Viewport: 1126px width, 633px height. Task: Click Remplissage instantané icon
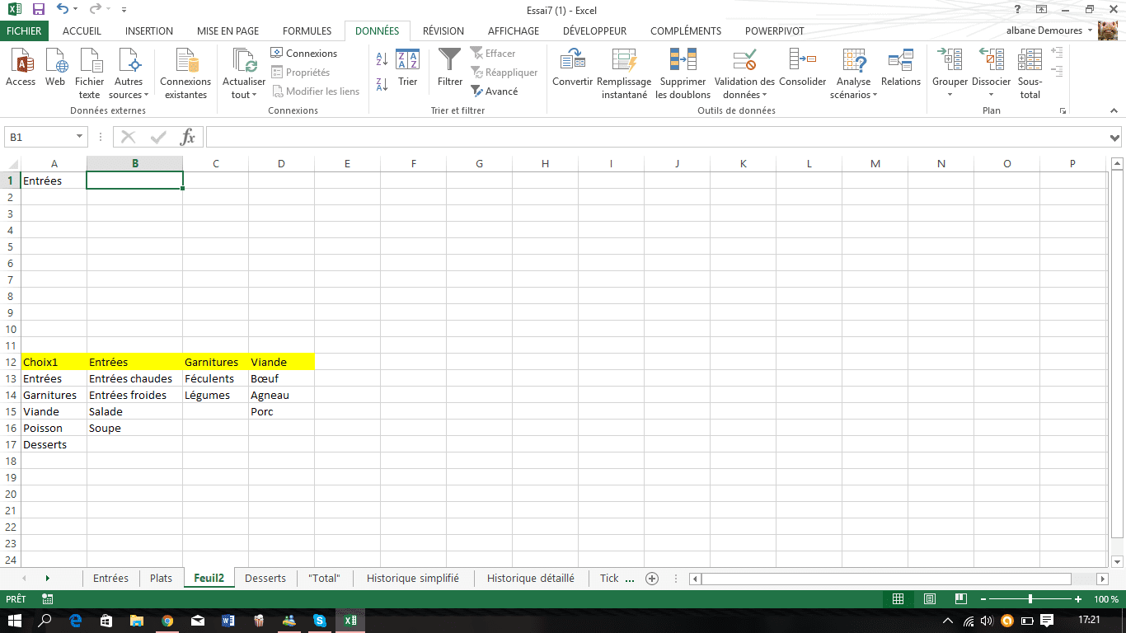tap(624, 61)
